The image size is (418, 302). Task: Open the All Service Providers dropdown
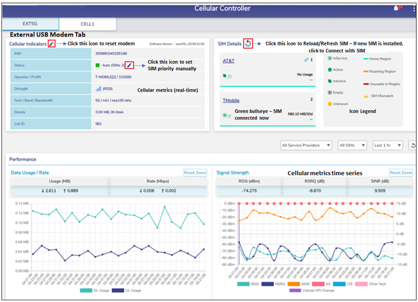coord(306,145)
